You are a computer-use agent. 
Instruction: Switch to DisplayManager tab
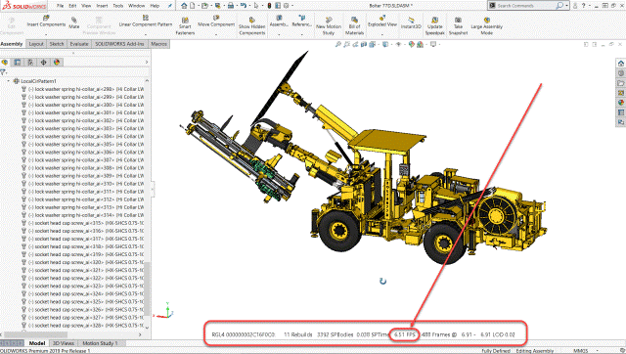click(57, 63)
